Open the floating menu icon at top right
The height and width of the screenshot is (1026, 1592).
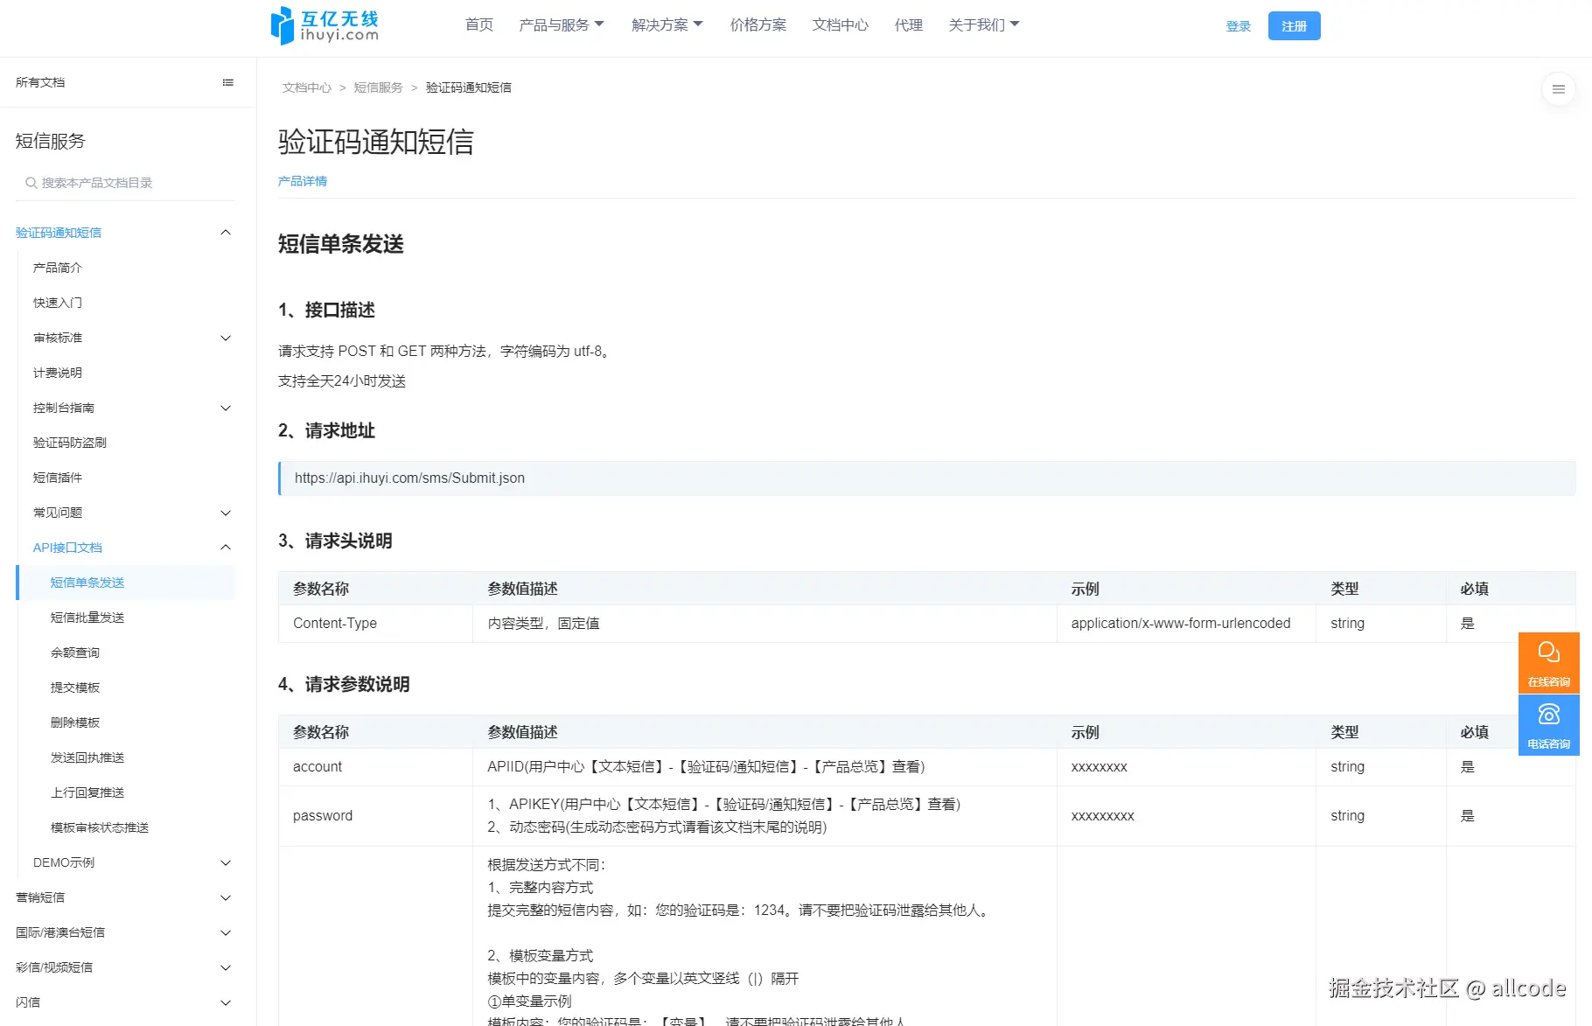point(1558,89)
